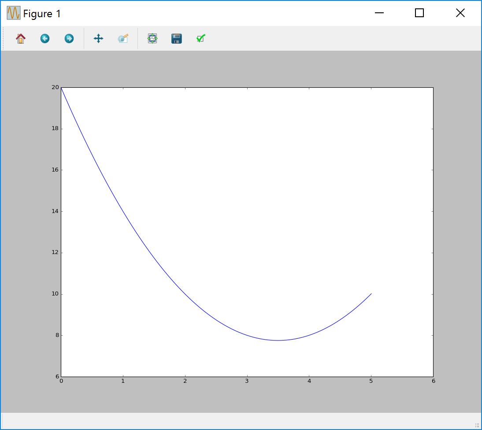This screenshot has height=430, width=482.
Task: Click the x-axis tick label "4"
Action: pos(309,381)
